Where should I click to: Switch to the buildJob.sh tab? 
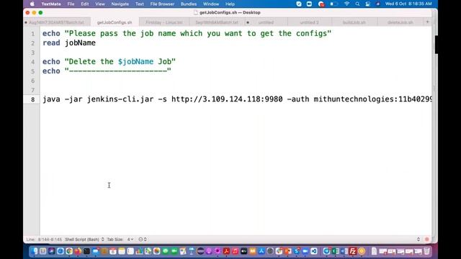click(354, 22)
